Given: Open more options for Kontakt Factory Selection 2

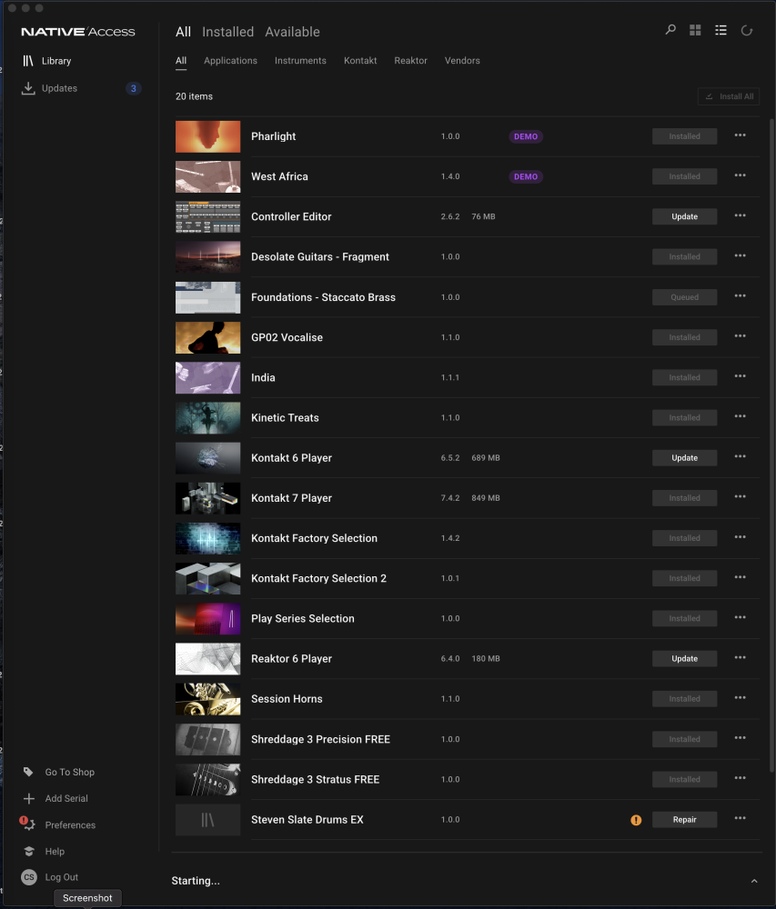Looking at the screenshot, I should (x=740, y=577).
